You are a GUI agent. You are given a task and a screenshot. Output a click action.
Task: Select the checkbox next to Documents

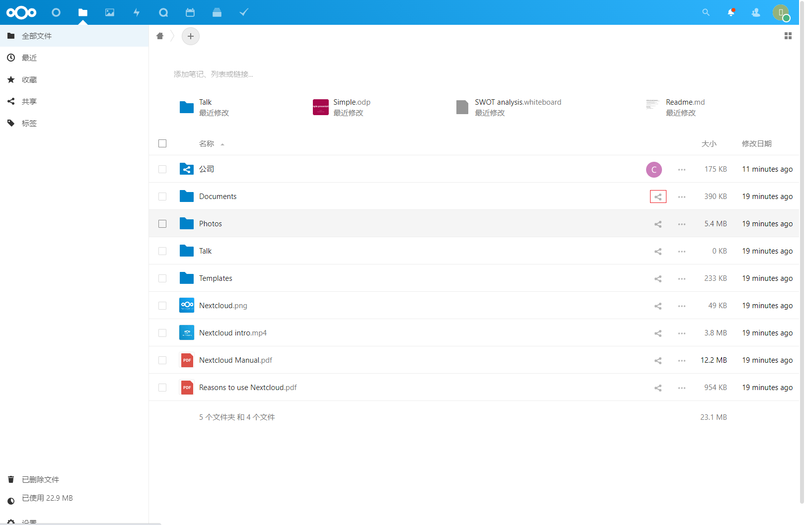(x=162, y=196)
